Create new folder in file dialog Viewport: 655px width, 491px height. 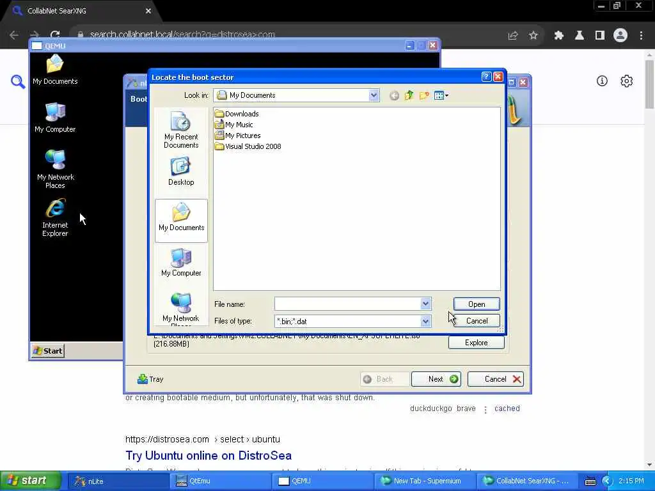[x=424, y=96]
